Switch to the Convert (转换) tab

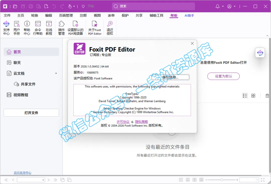35,15
